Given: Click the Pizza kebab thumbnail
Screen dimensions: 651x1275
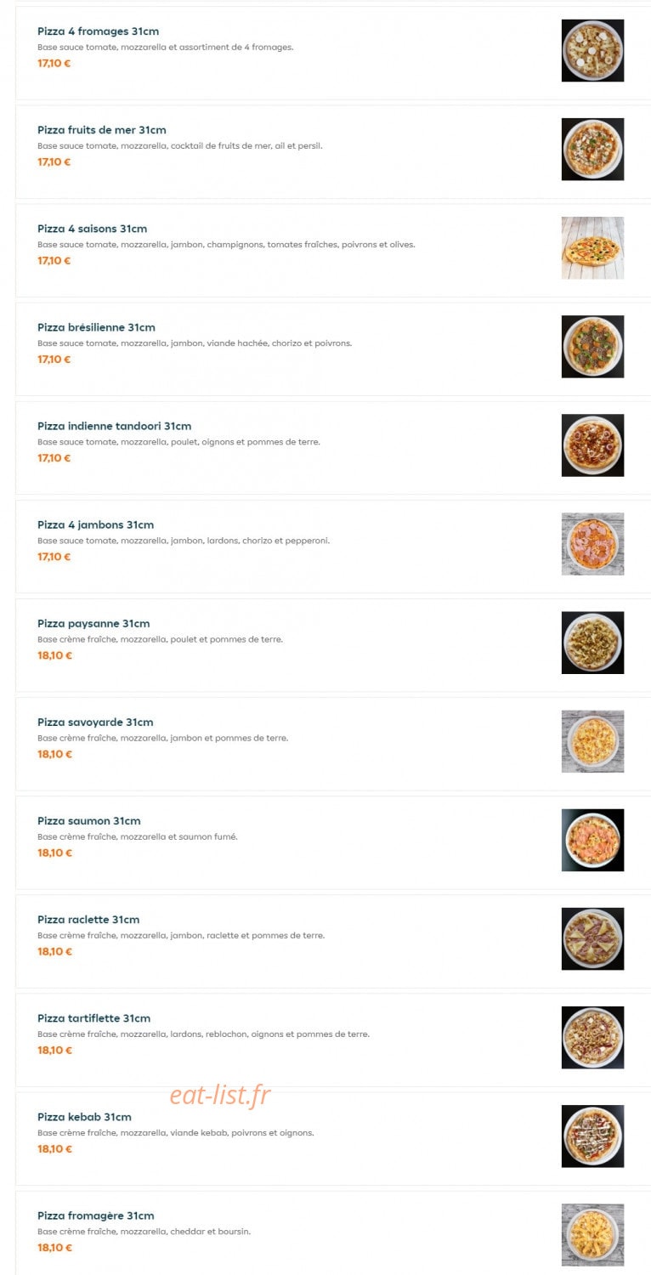Looking at the screenshot, I should coord(592,1136).
